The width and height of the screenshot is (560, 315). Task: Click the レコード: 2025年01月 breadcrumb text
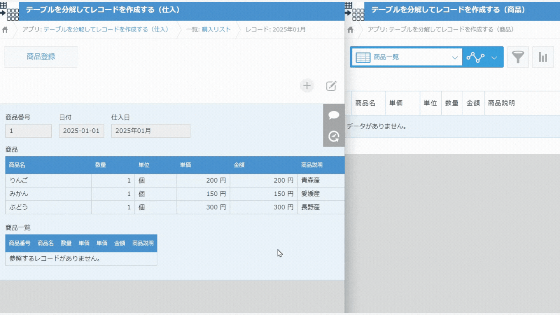275,29
